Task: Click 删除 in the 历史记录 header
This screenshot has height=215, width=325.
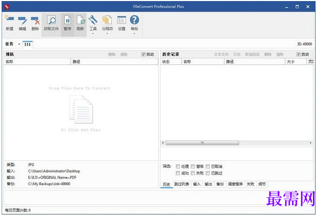Action: [x=268, y=54]
